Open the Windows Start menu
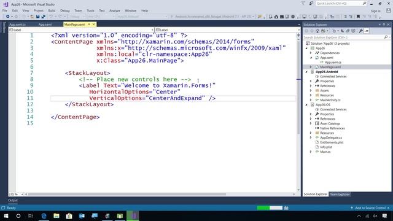This screenshot has height=221, width=393. pyautogui.click(x=6, y=215)
